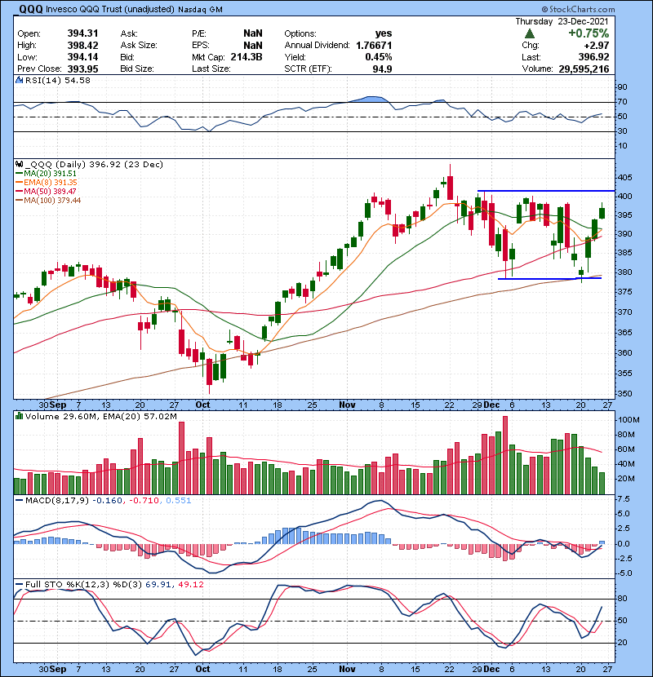
Task: Click the Full STO %K value 69.91
Action: pyautogui.click(x=158, y=585)
